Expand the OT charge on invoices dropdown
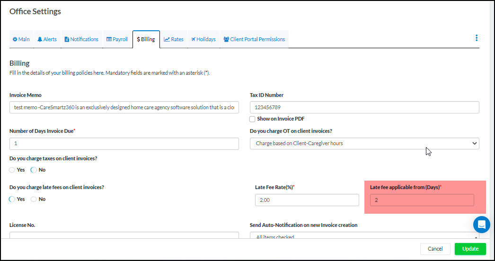 [364, 143]
